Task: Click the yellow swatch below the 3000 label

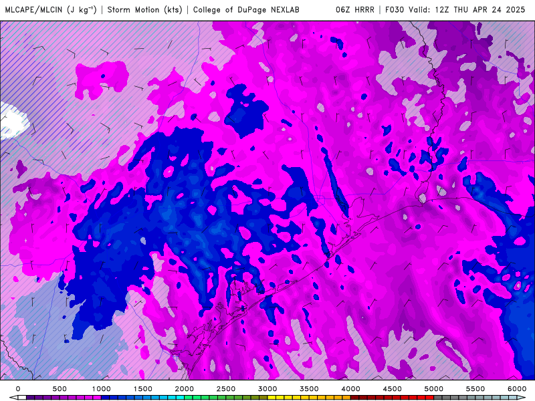Action: tap(272, 398)
